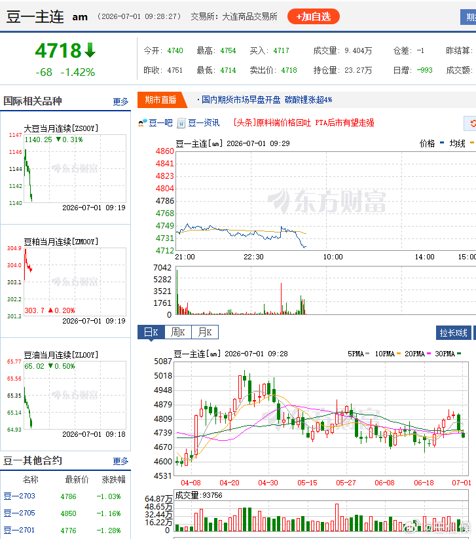Open 更多 link for 国际相关品种
This screenshot has height=539, width=476.
(x=120, y=102)
